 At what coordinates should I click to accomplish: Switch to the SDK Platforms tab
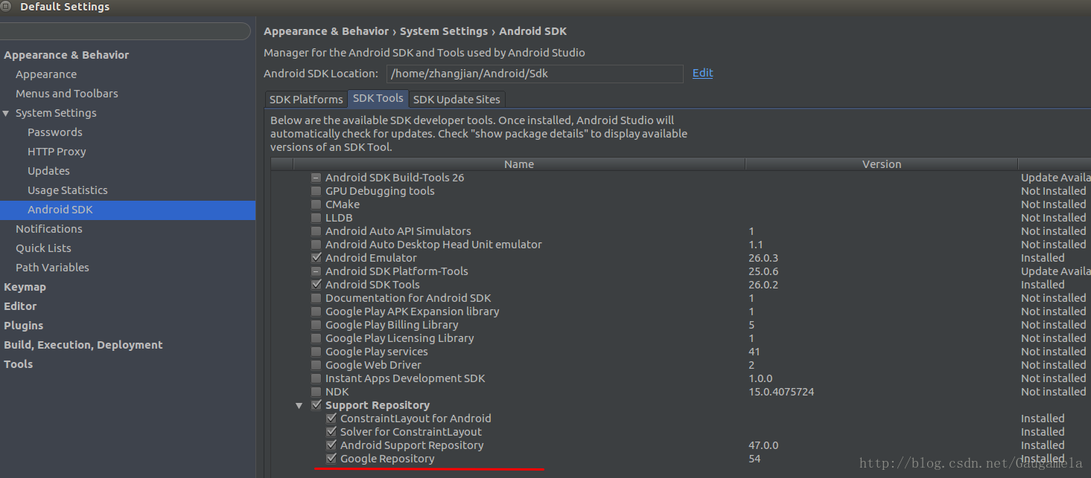pos(306,99)
